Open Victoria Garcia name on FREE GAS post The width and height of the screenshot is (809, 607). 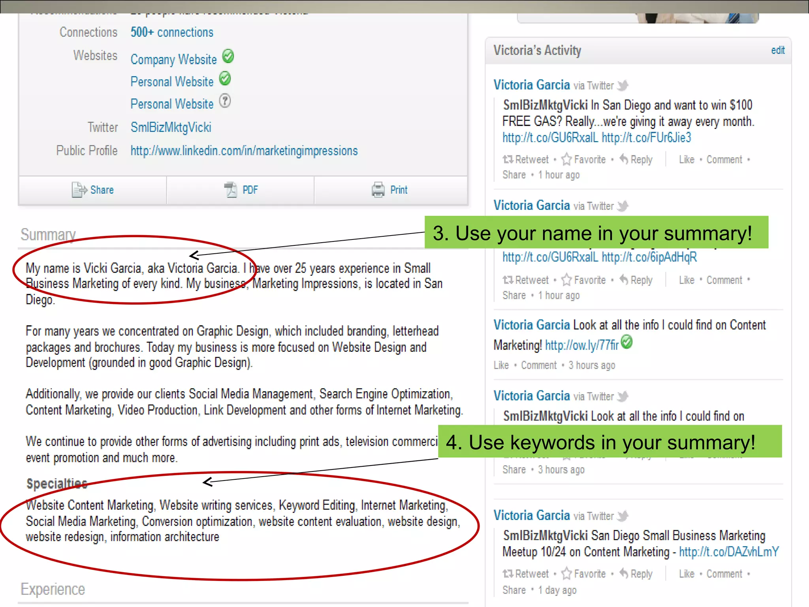(x=532, y=85)
